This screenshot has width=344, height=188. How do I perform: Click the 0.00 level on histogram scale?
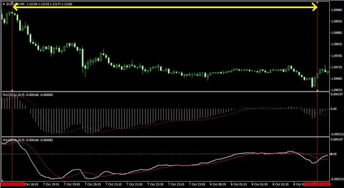point(333,109)
